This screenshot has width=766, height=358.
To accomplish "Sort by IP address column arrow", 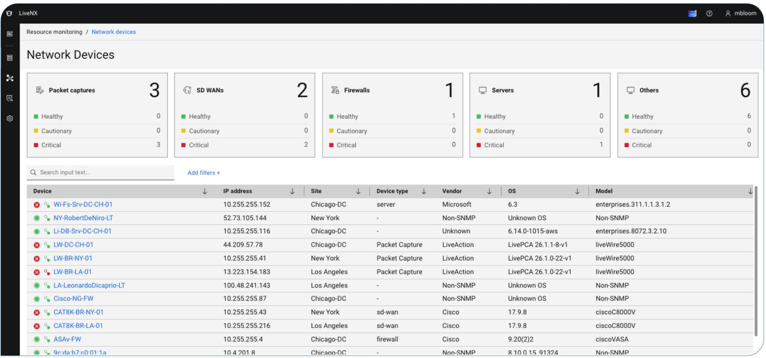I will pyautogui.click(x=292, y=191).
